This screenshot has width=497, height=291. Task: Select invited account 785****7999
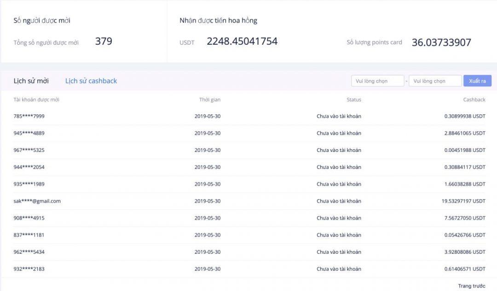pyautogui.click(x=29, y=116)
